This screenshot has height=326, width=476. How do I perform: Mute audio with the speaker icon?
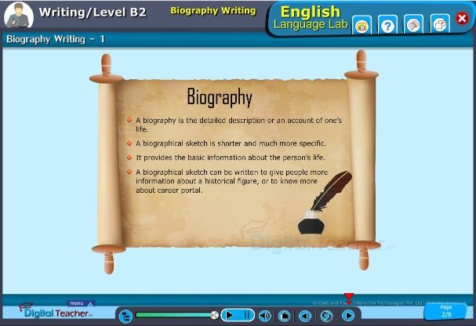click(265, 316)
